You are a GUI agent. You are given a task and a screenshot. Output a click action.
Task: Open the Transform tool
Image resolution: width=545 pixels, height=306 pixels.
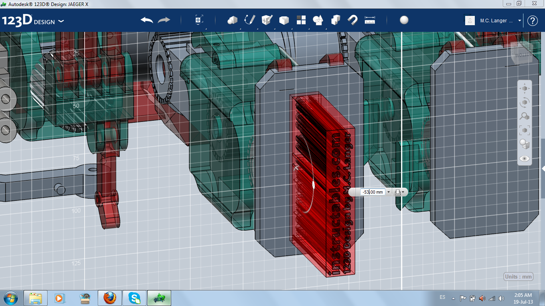199,20
